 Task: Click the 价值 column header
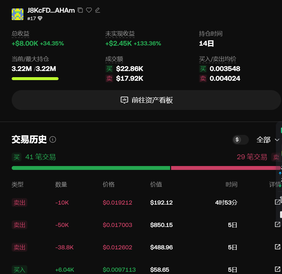tap(156, 184)
